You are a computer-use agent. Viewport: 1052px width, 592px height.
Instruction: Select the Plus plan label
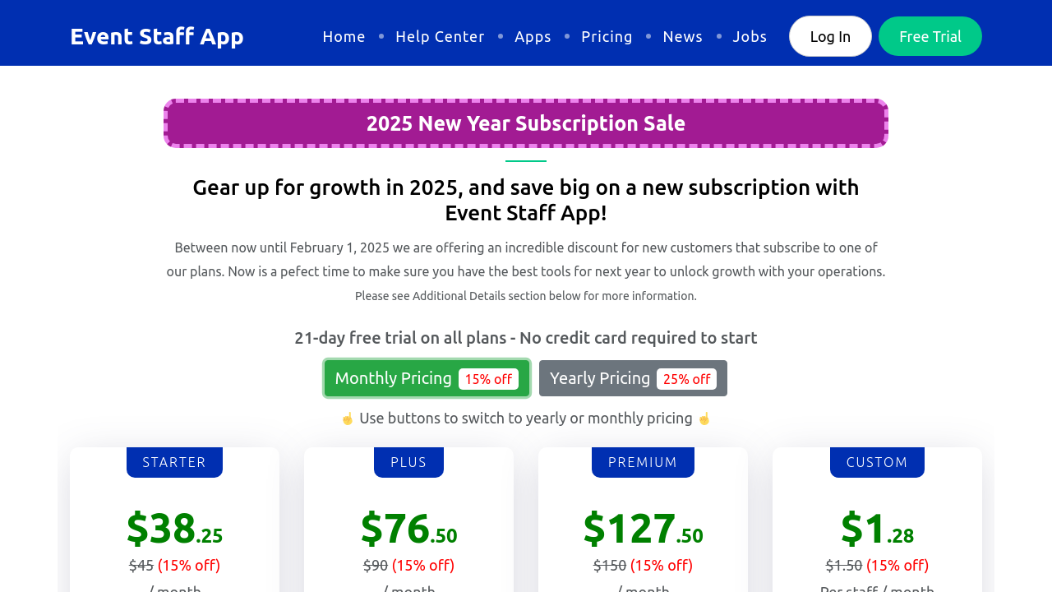coord(408,462)
